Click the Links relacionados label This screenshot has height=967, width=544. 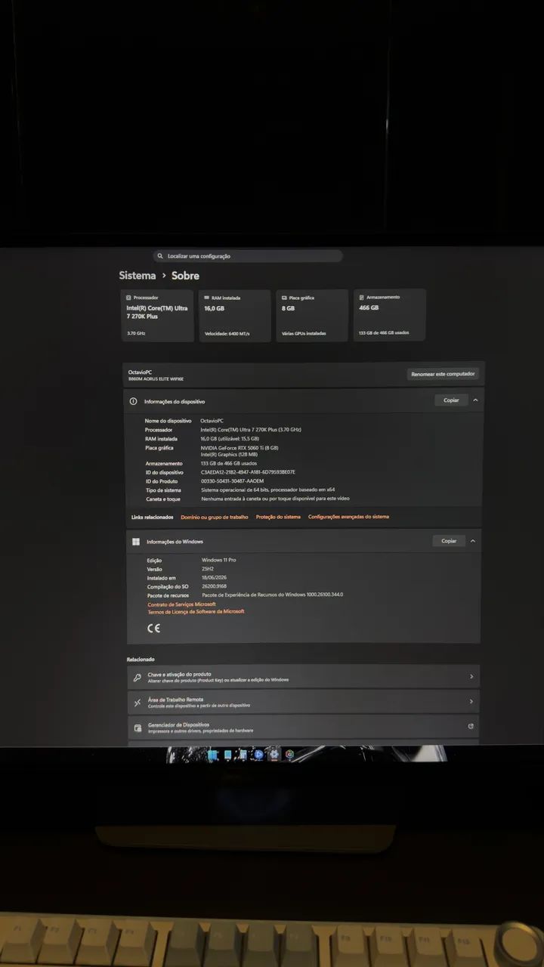153,517
